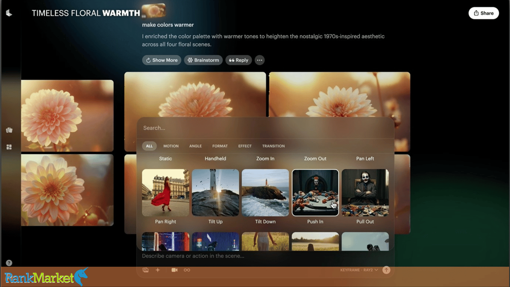The width and height of the screenshot is (510, 287).
Task: Open the top-left flower image of the main grid
Action: [195, 95]
